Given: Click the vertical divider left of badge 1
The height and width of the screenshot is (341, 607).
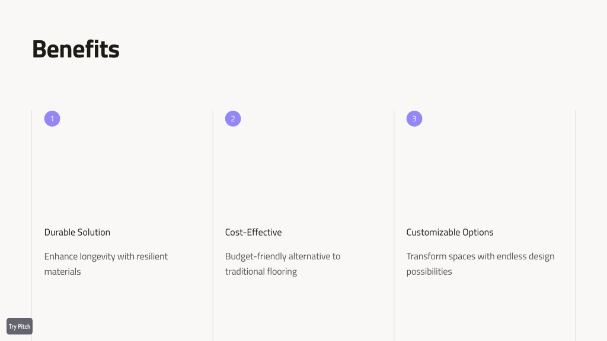Looking at the screenshot, I should click(x=32, y=226).
